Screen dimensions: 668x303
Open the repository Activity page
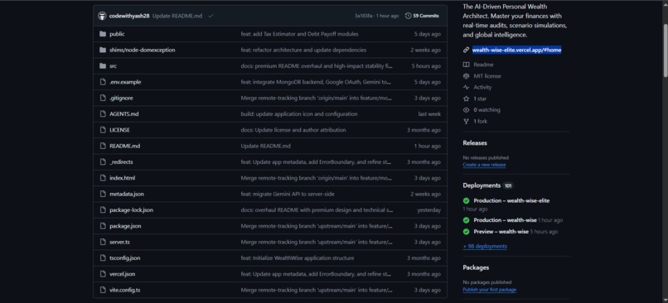(482, 87)
